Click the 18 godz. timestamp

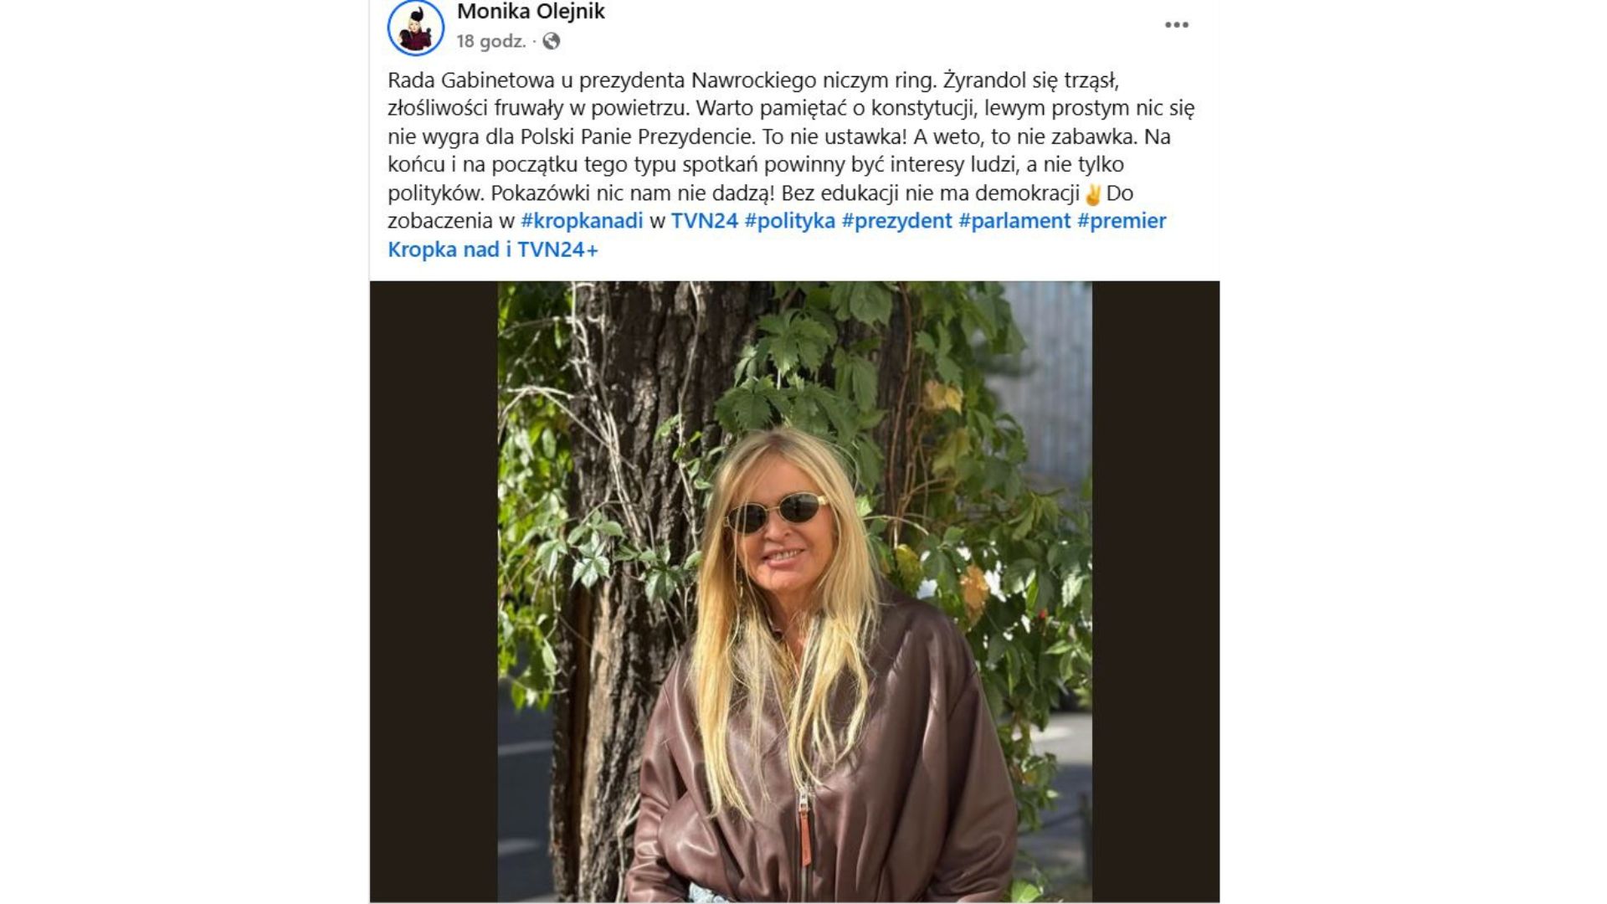coord(490,41)
